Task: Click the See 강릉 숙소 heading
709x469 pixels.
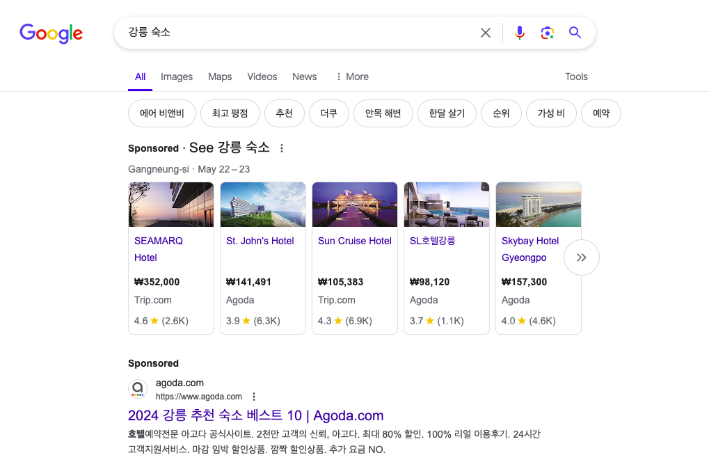Action: (x=229, y=148)
